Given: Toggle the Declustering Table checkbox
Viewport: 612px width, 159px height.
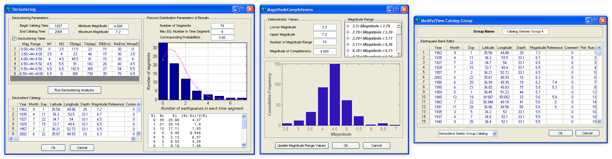Looking at the screenshot, I should click(x=14, y=38).
